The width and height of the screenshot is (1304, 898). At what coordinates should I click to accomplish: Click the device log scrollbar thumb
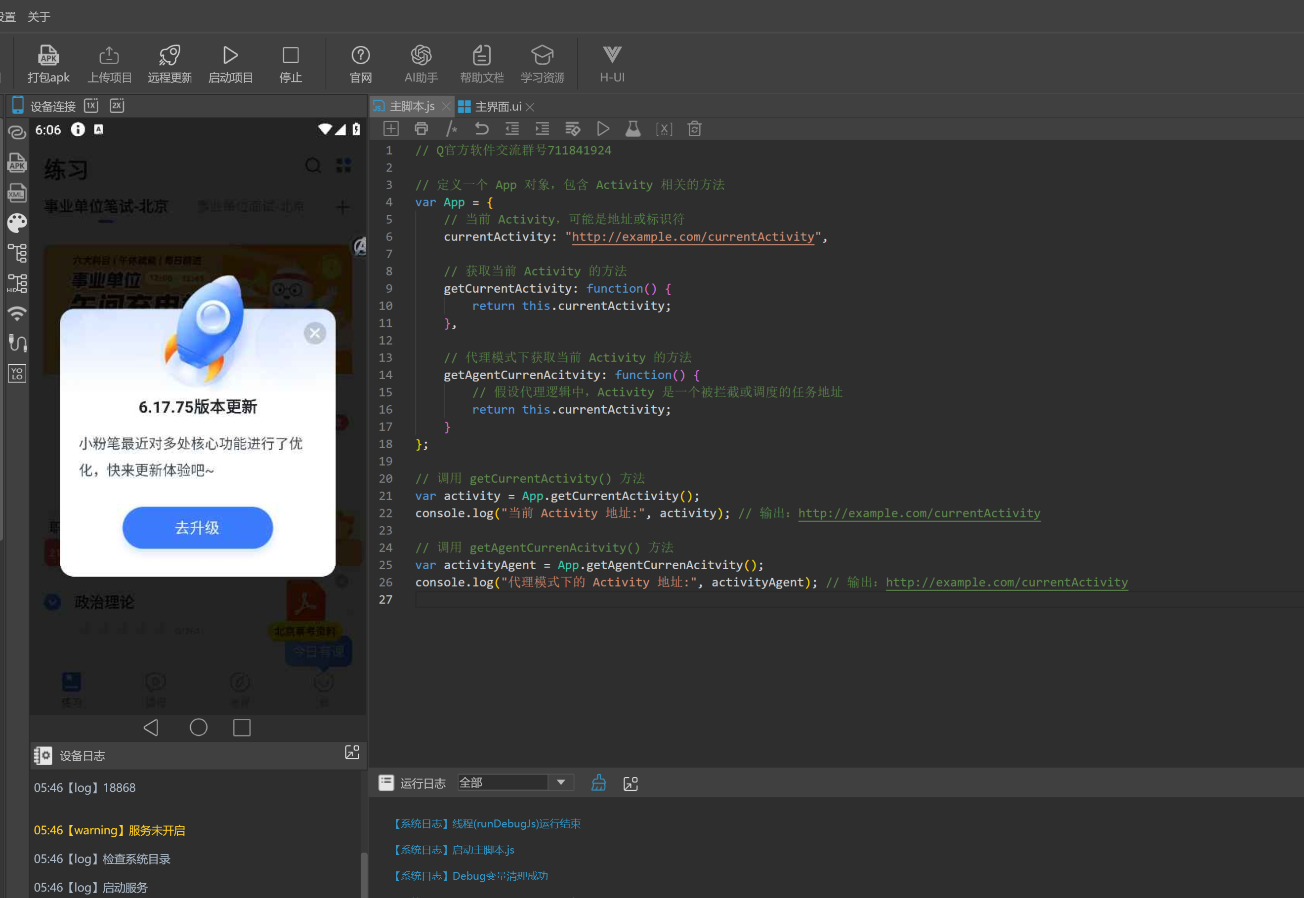click(364, 875)
